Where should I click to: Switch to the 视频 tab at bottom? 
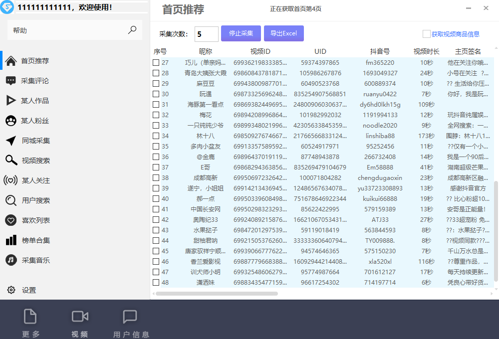click(80, 321)
